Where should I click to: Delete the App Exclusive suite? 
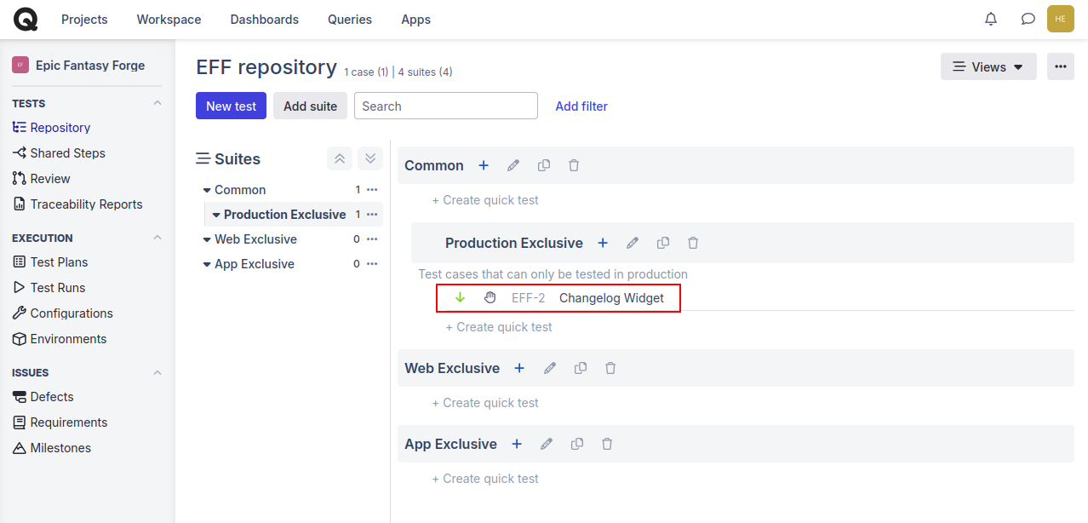coord(607,444)
